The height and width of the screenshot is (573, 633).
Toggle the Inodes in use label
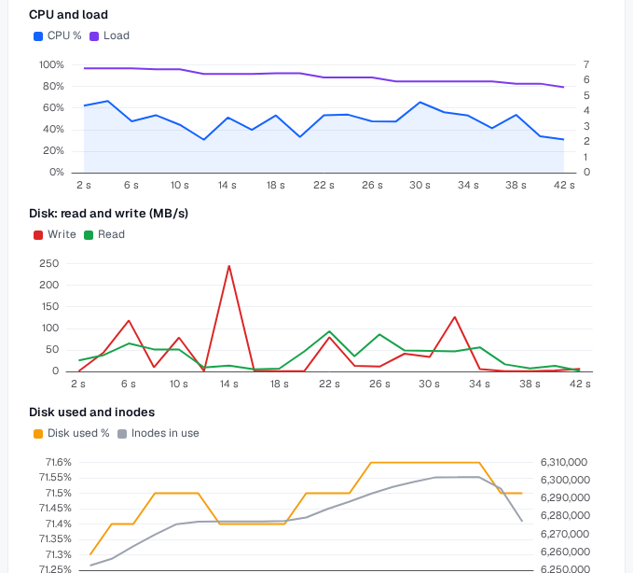pyautogui.click(x=165, y=433)
